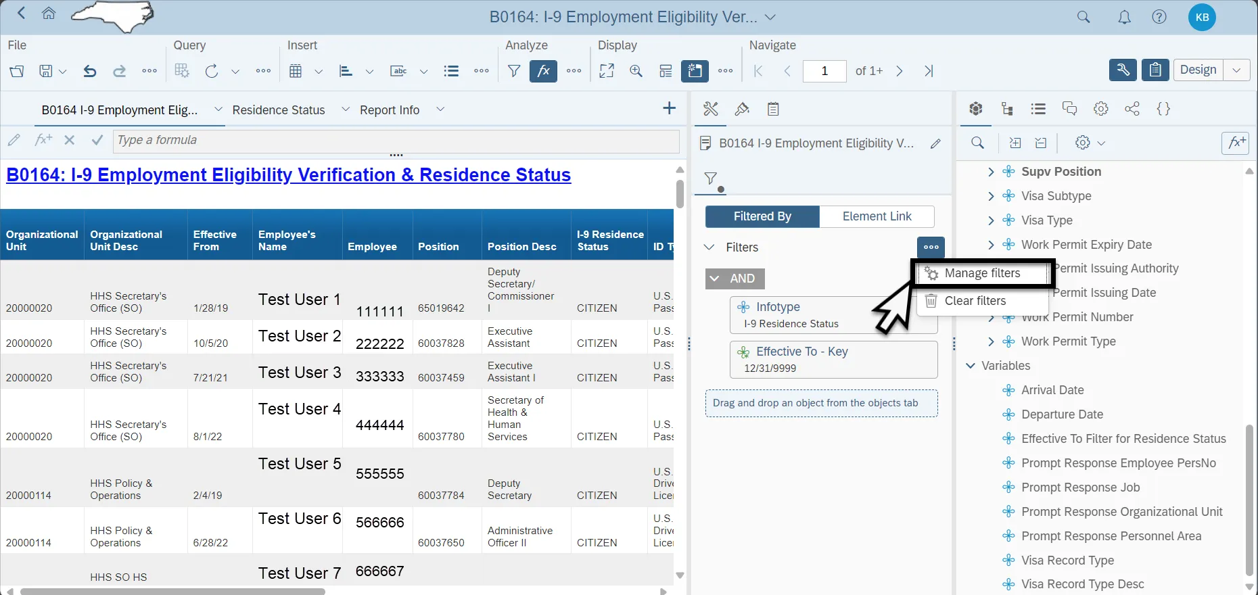Click the Add report tab plus icon
Viewport: 1258px width, 595px height.
tap(669, 108)
